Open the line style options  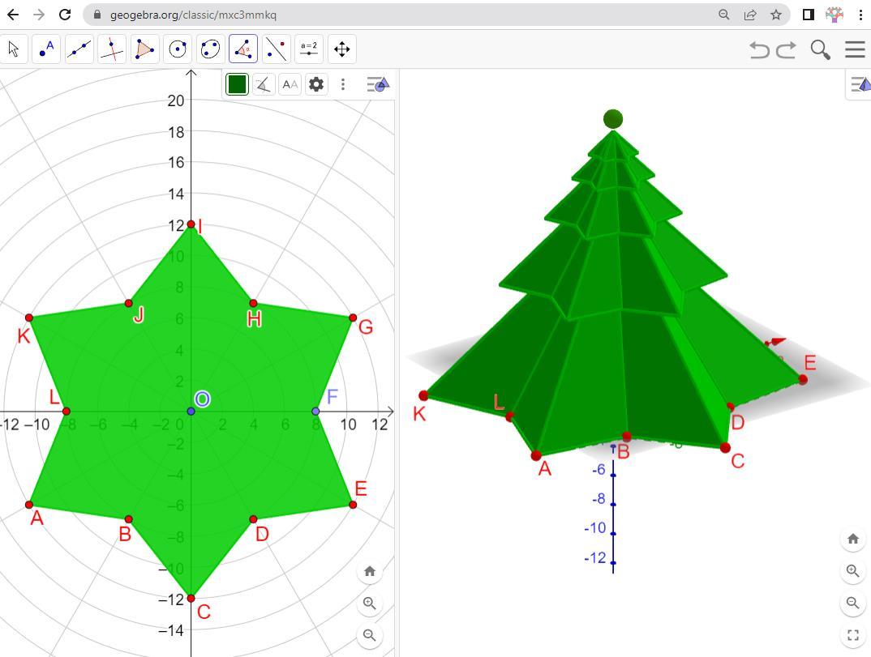[x=264, y=84]
